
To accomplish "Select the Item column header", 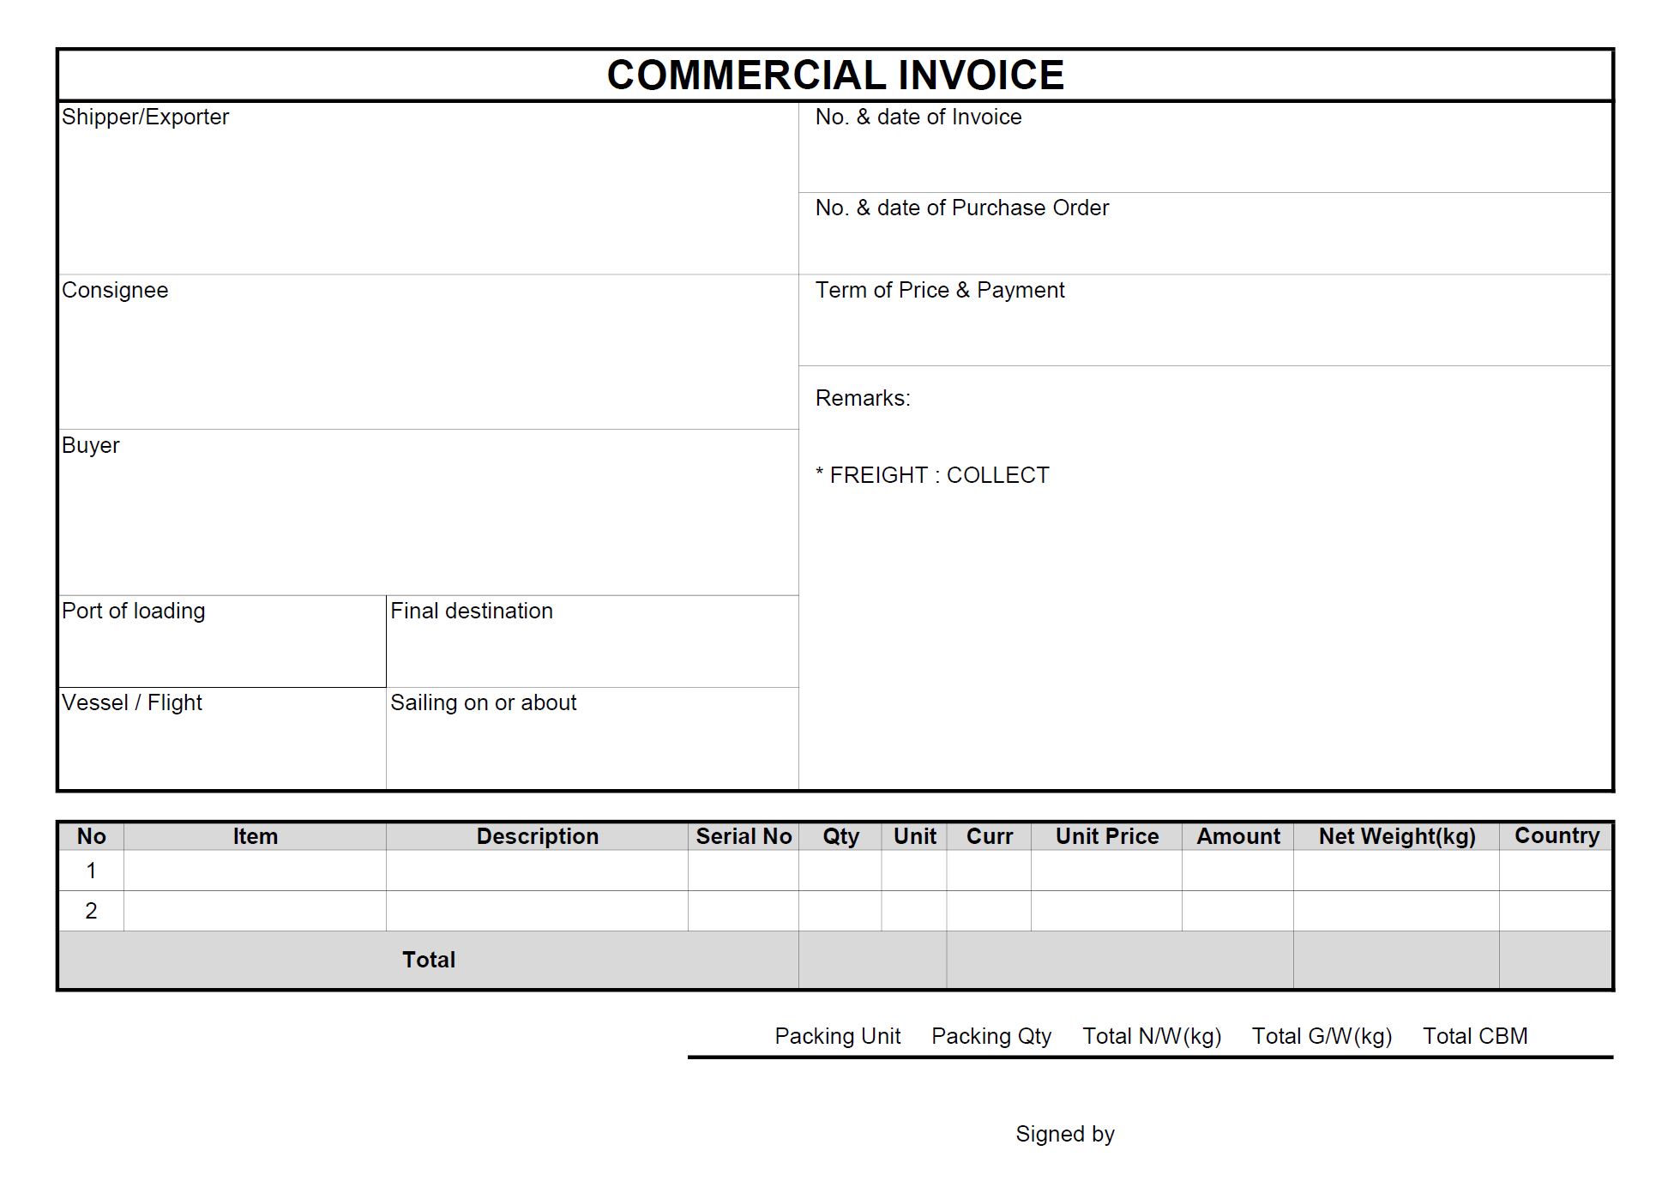I will 255,836.
